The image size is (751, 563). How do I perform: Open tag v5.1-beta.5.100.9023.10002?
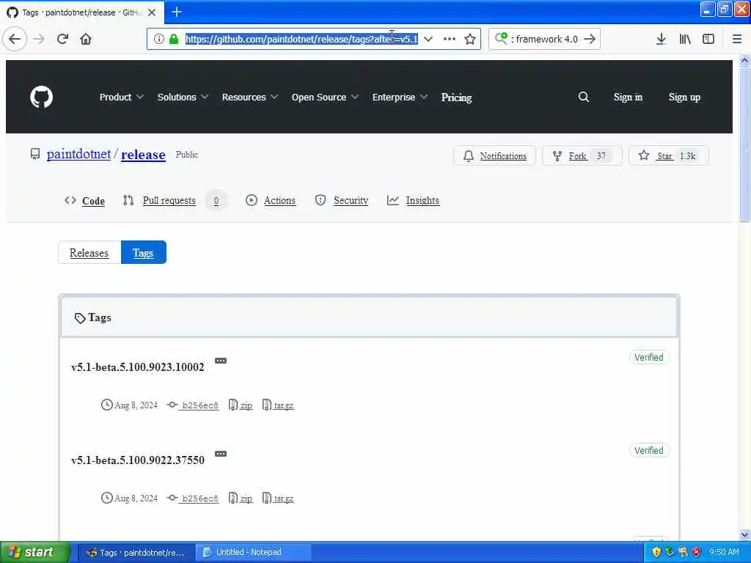[x=137, y=367]
